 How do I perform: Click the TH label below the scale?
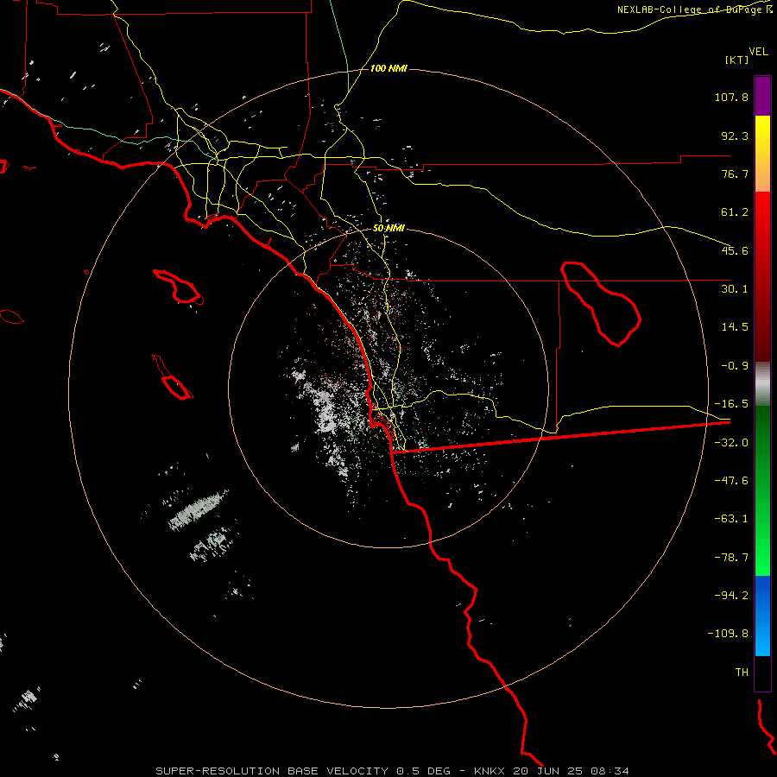click(x=742, y=673)
